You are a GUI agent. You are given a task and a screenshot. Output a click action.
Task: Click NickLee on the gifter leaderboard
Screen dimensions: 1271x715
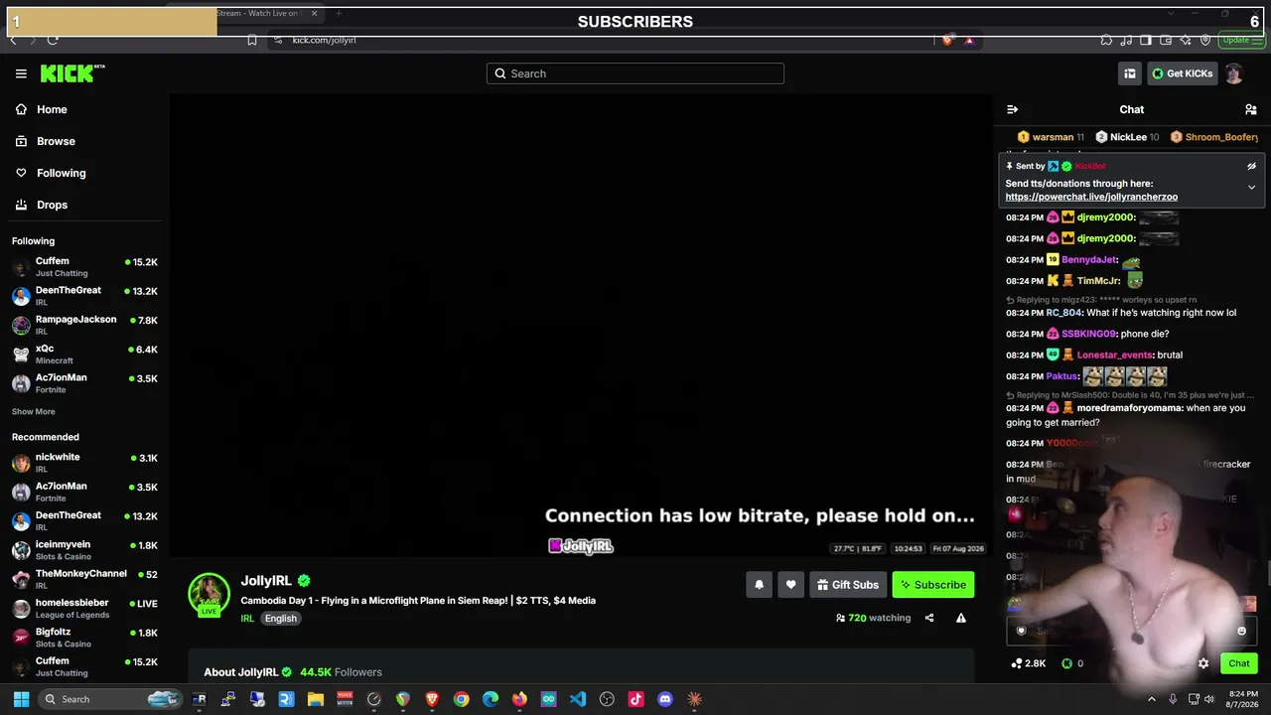pos(1128,137)
